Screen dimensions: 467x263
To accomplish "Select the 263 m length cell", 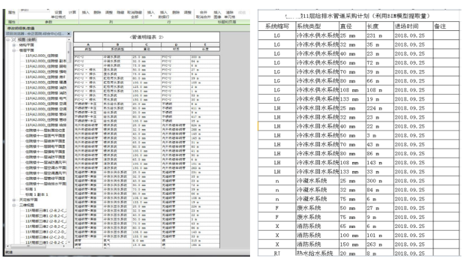I will coord(380,244).
